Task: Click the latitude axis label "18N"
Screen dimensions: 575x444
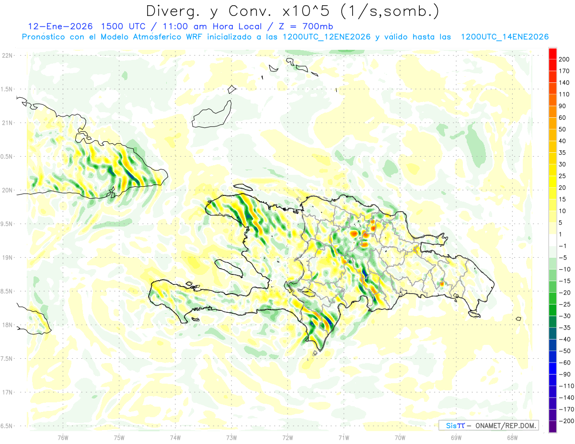Action: click(7, 325)
